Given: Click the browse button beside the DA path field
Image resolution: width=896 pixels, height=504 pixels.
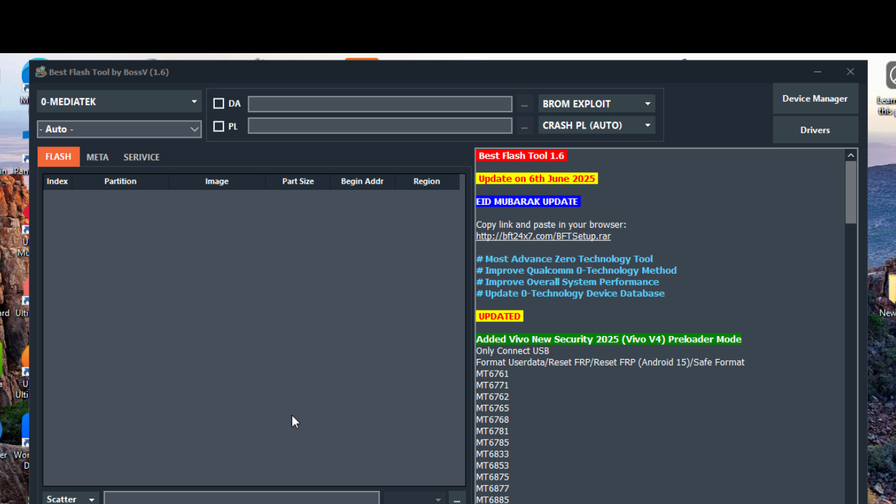Looking at the screenshot, I should pos(525,104).
